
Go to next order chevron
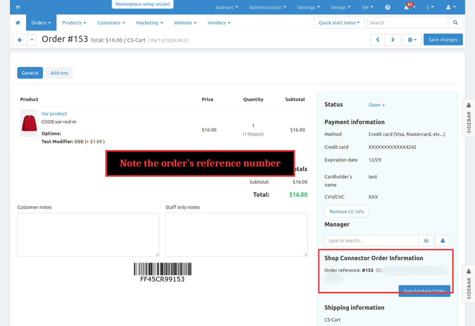click(393, 40)
